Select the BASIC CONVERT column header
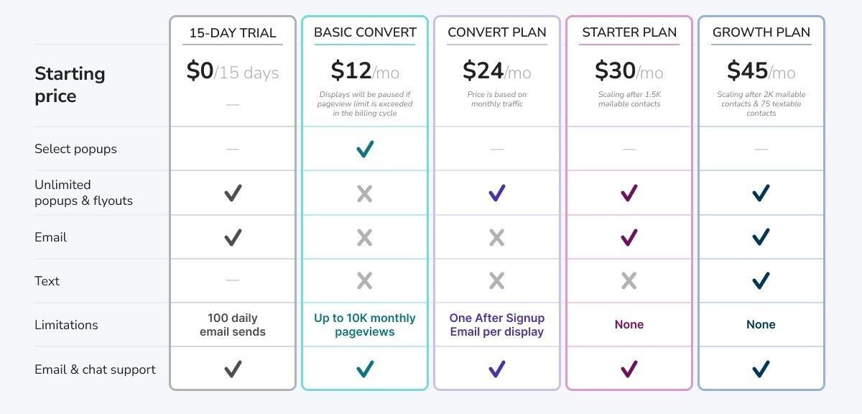 click(365, 32)
